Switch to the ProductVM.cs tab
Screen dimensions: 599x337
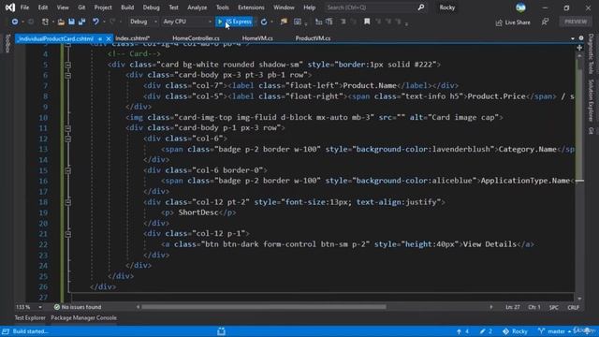(313, 38)
